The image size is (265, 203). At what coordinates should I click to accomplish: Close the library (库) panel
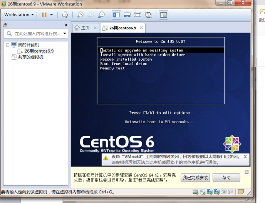[66, 25]
